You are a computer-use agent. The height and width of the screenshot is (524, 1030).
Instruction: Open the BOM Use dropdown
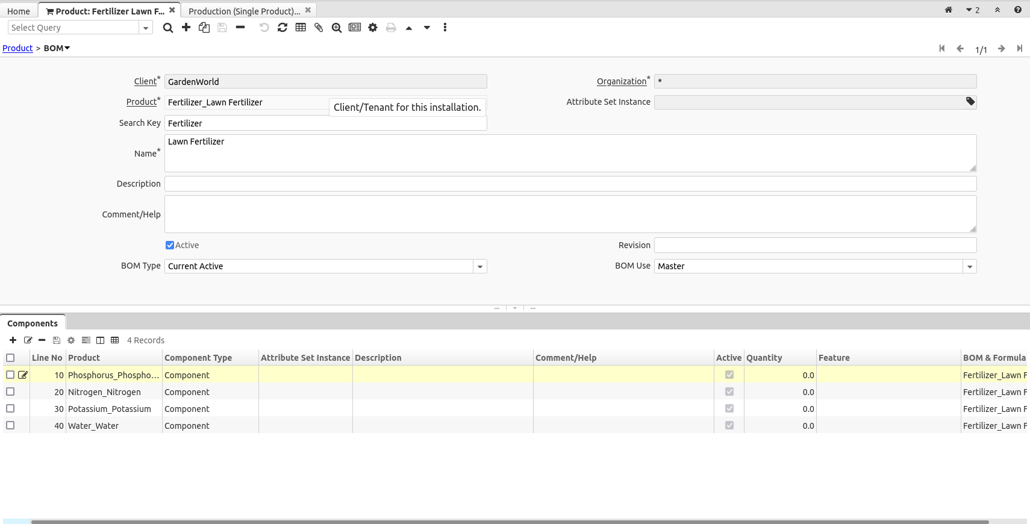969,266
